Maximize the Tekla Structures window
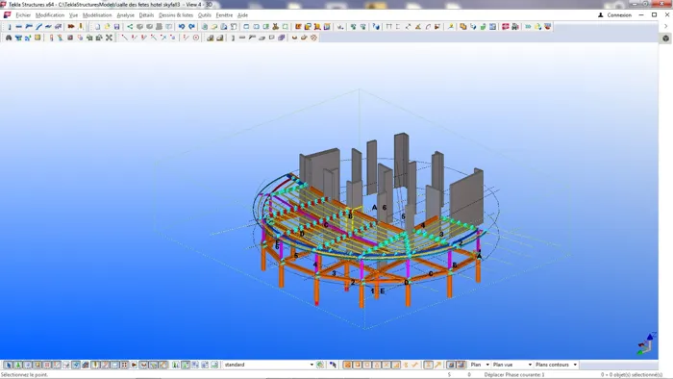Screen dimensions: 673x379 tap(654, 14)
